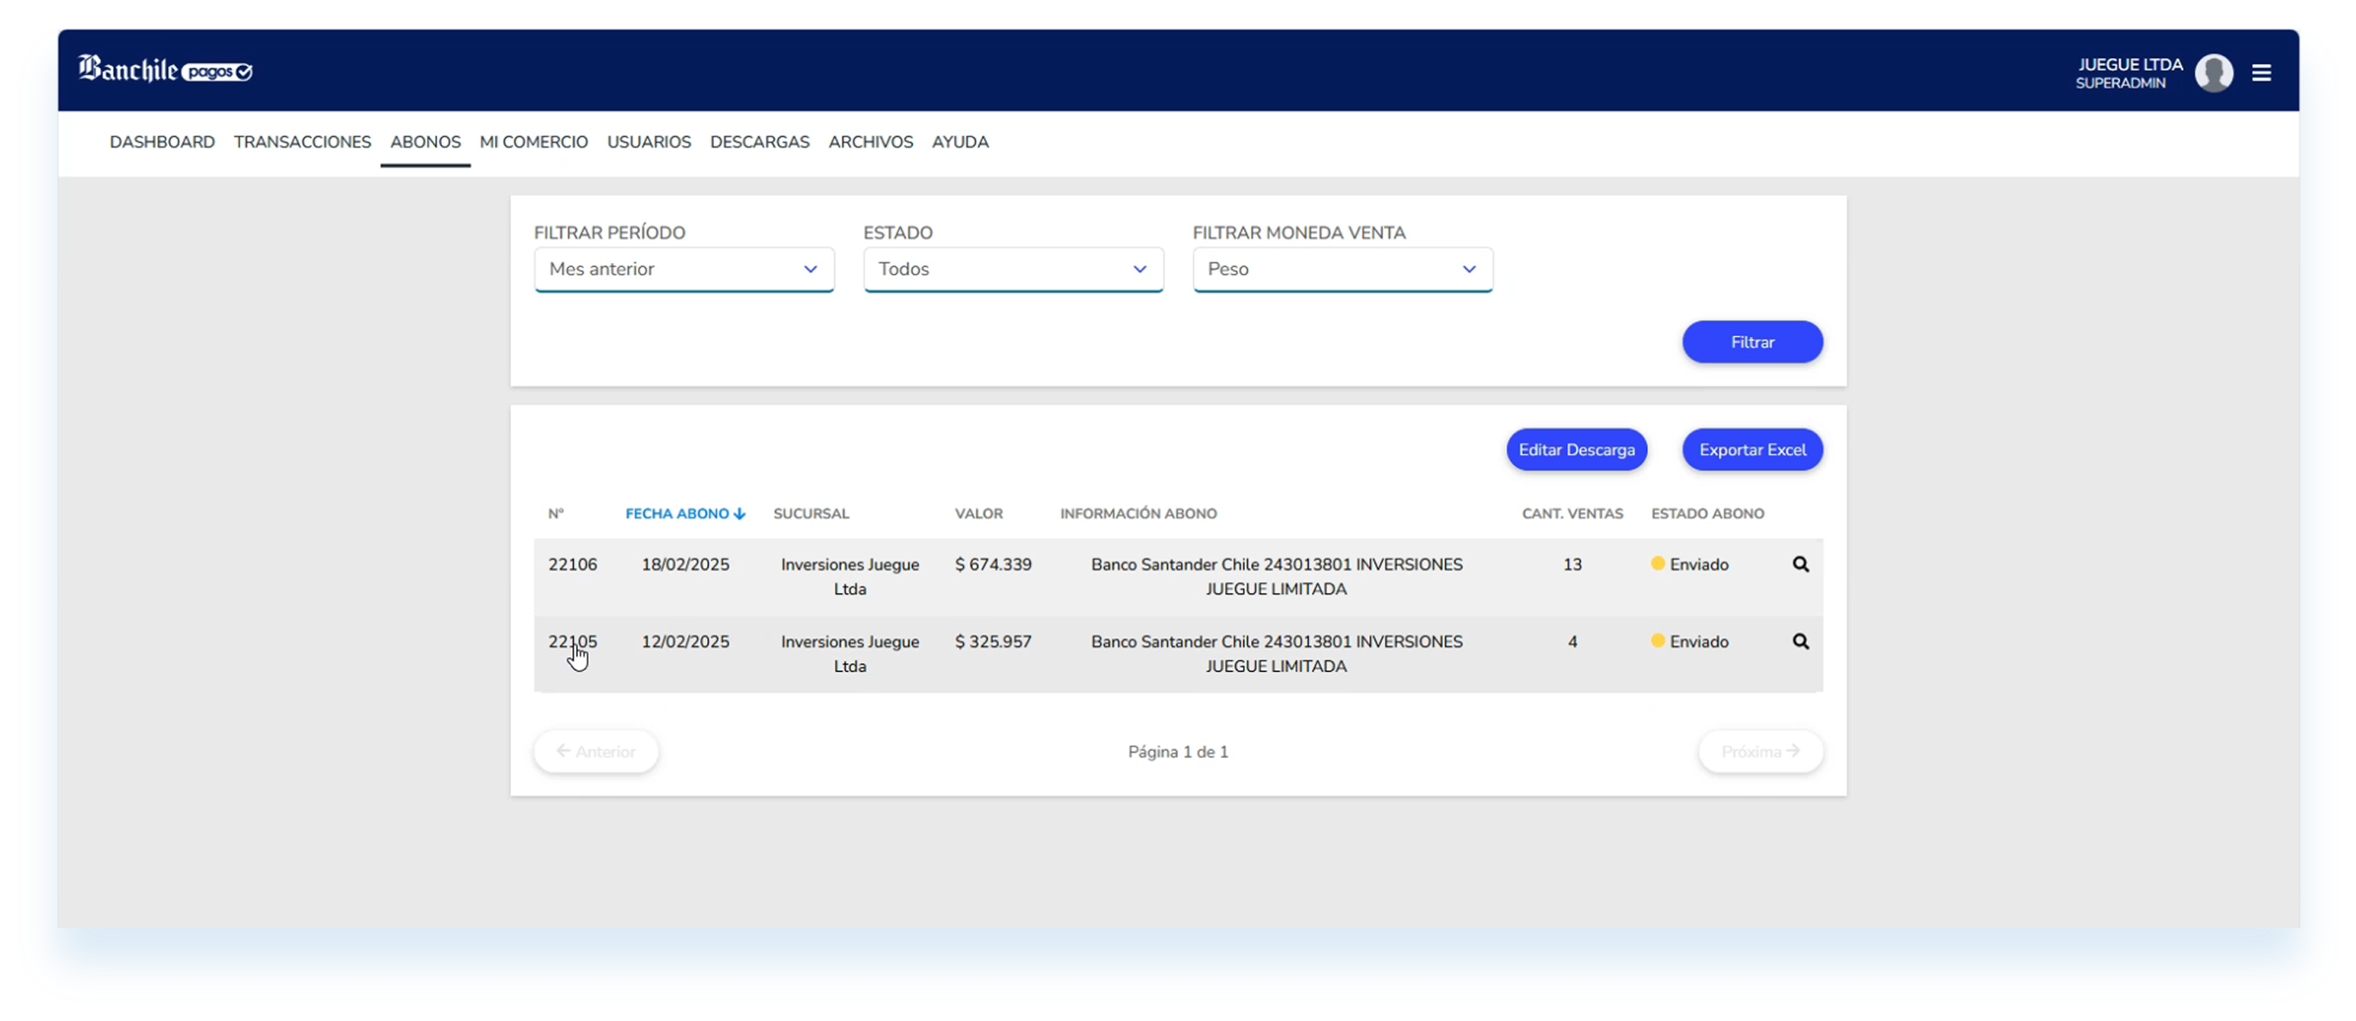This screenshot has height=1021, width=2356.
Task: Expand the Estado dropdown showing Todos
Action: click(x=1012, y=269)
